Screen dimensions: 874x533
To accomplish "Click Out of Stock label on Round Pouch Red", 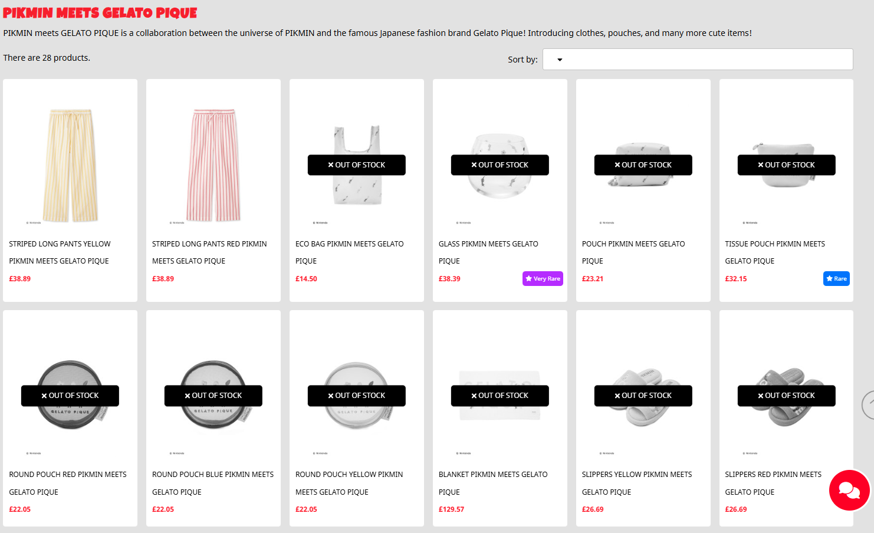I will coord(70,396).
